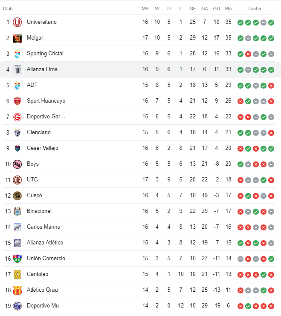Open the Binacional team link
The image size is (281, 316).
[39, 211]
